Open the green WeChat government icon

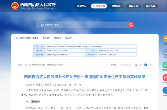[x=165, y=65]
